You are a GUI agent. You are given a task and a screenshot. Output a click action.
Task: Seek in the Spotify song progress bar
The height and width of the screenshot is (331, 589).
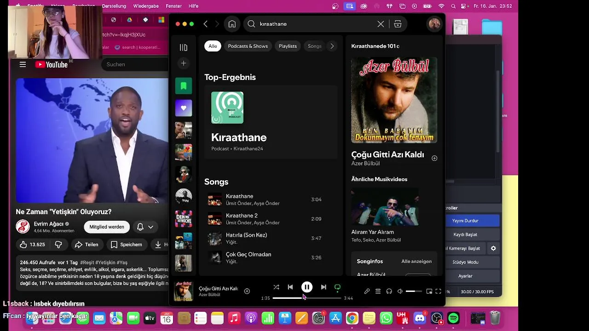point(307,298)
